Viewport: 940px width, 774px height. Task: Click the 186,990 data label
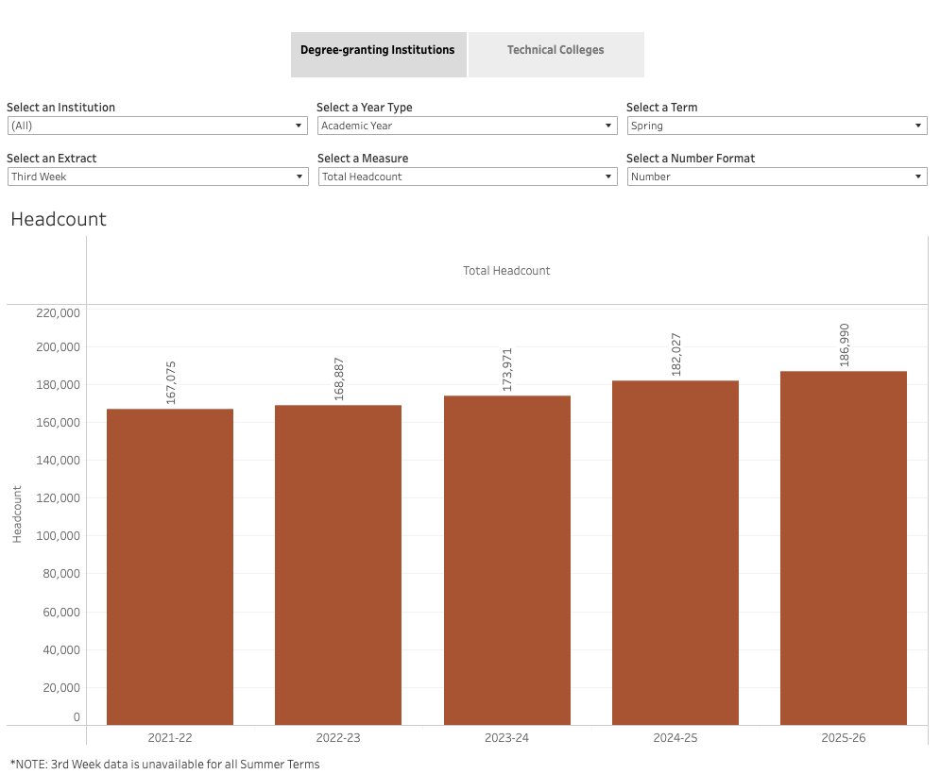click(845, 345)
